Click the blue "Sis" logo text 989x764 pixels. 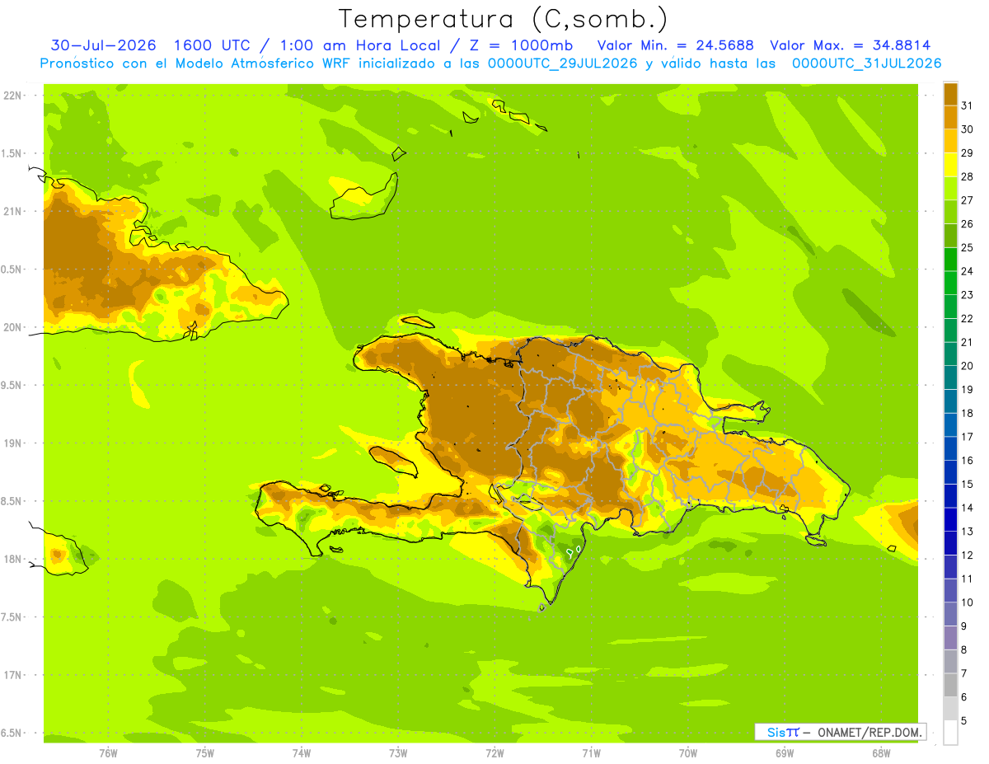[x=776, y=732]
